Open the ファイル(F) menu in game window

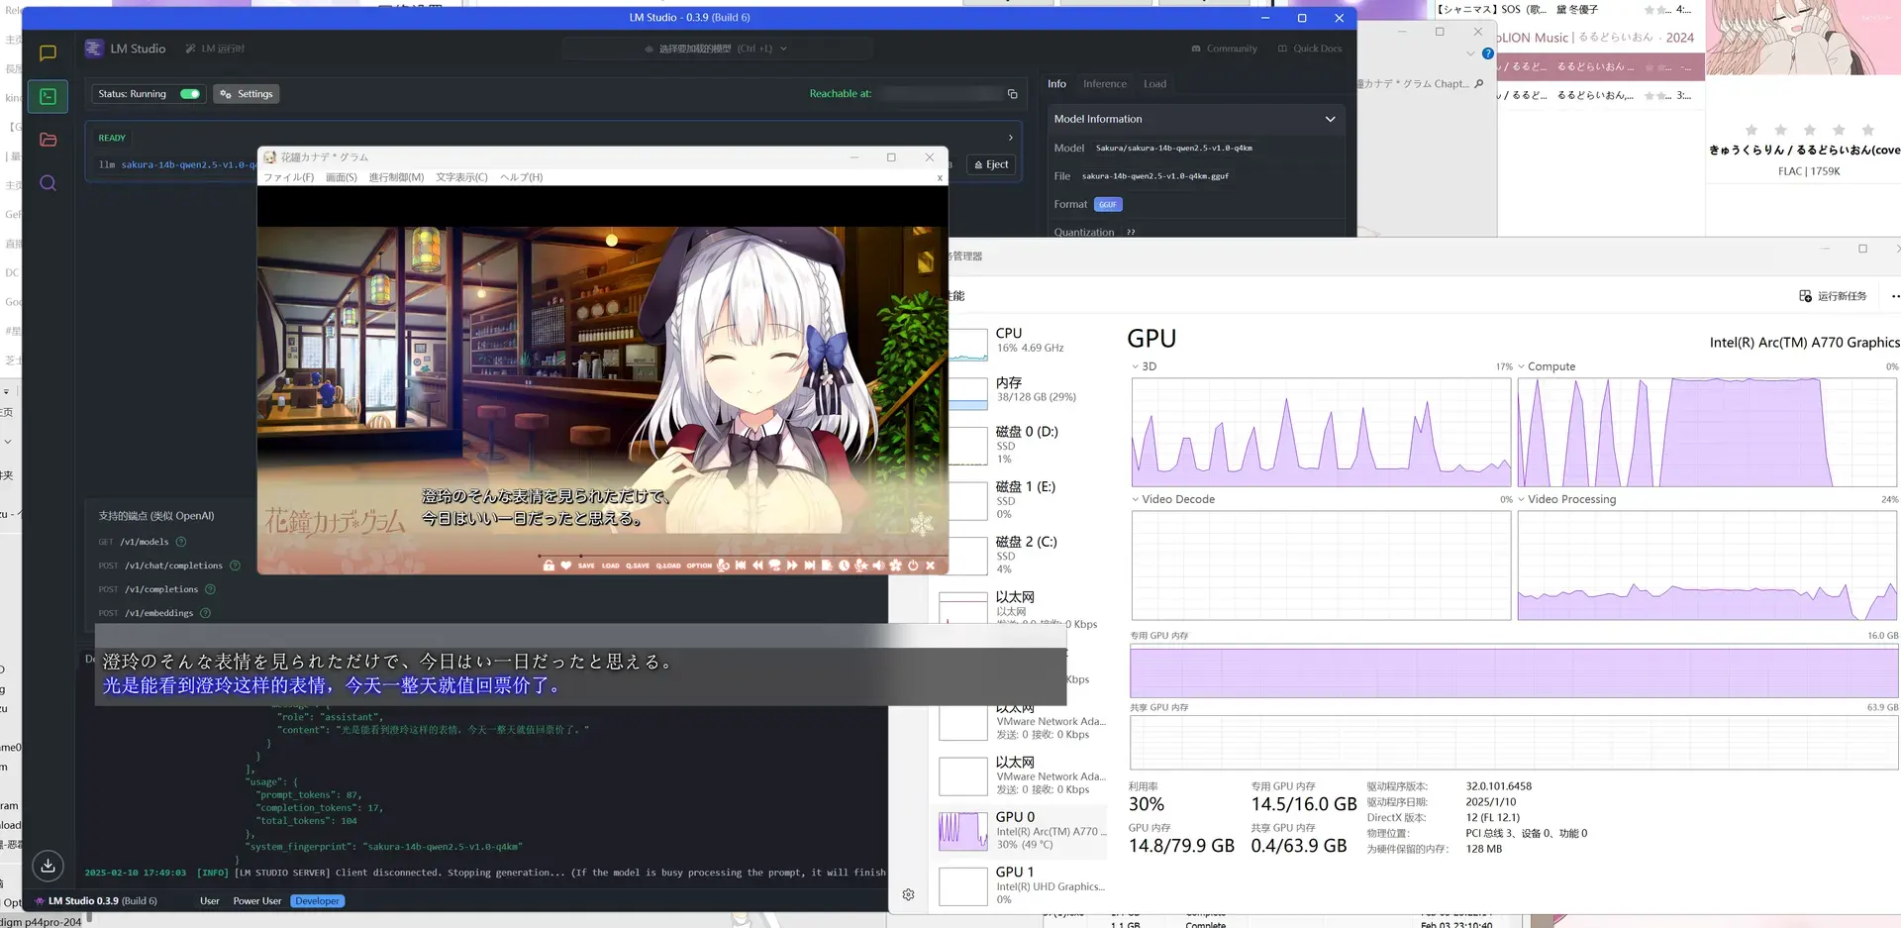click(x=288, y=177)
